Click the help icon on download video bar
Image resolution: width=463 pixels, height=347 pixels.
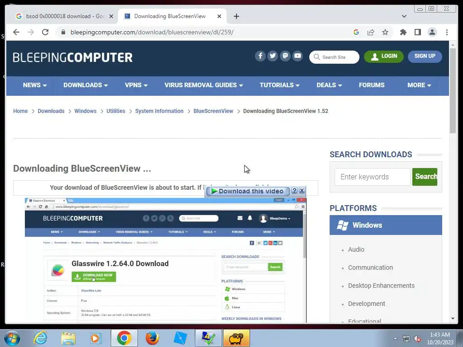[x=294, y=191]
